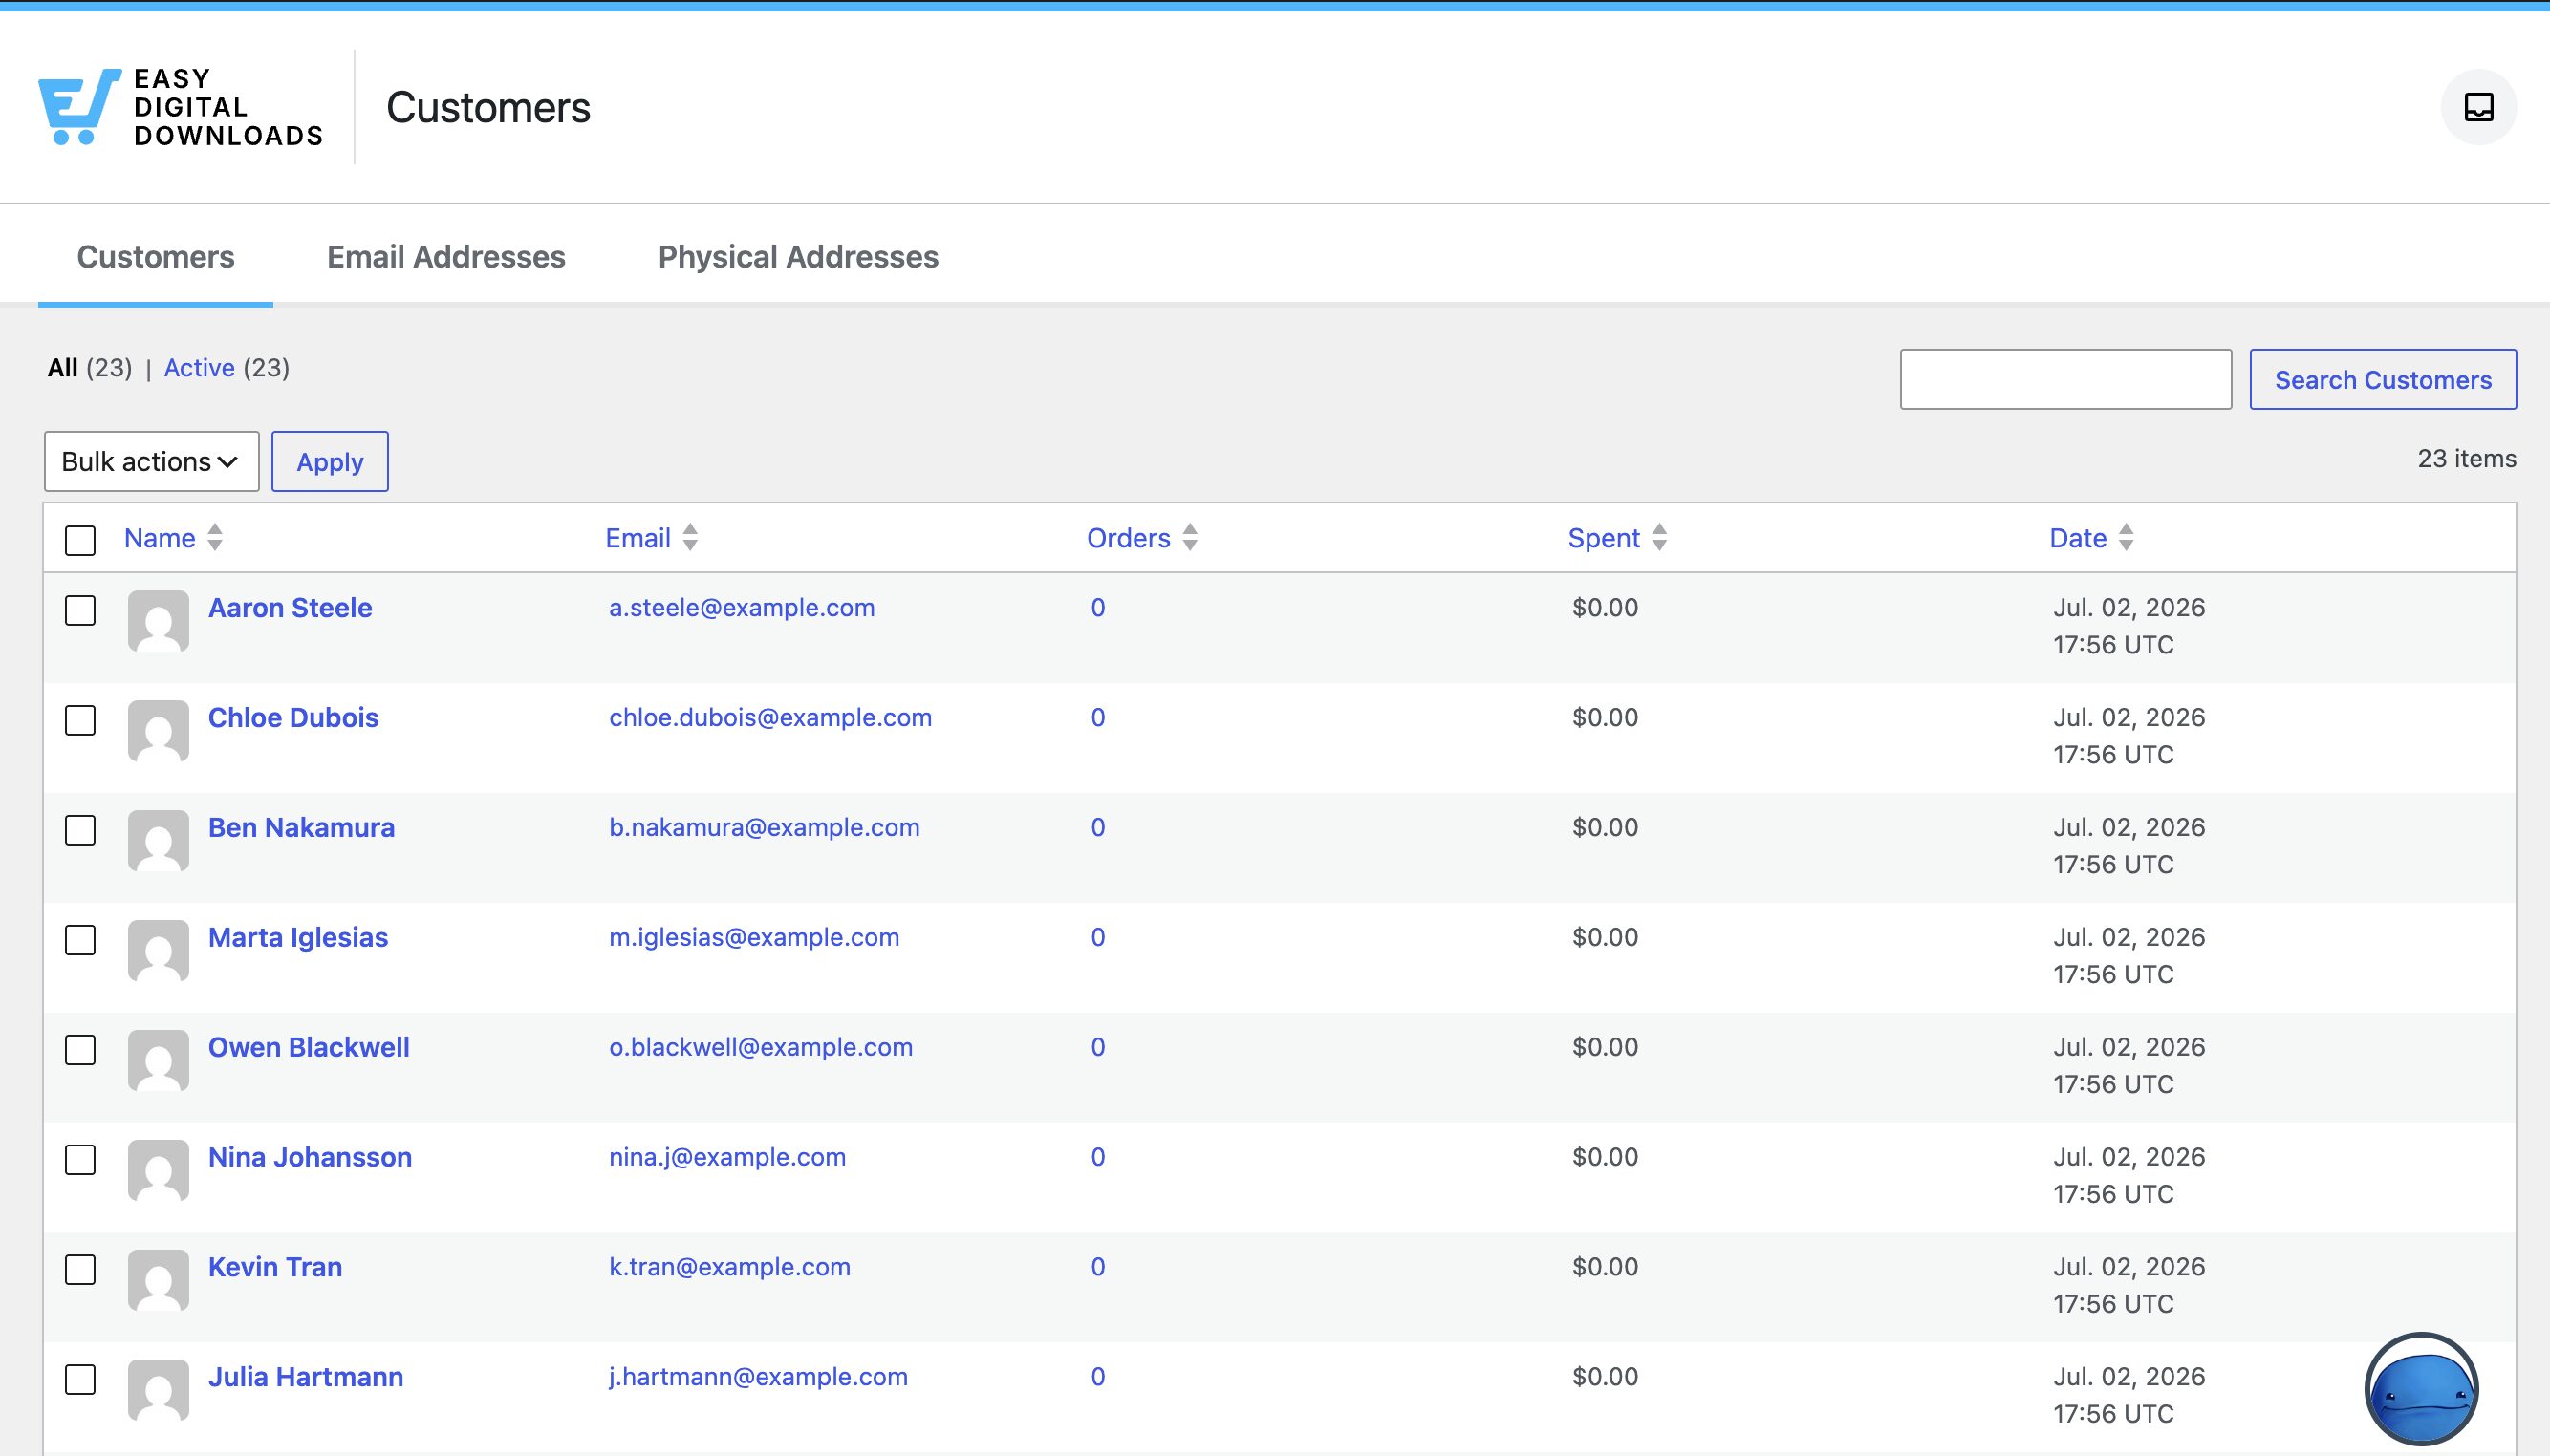Image resolution: width=2550 pixels, height=1456 pixels.
Task: Check the box for Ben Nakamura
Action: (x=80, y=830)
